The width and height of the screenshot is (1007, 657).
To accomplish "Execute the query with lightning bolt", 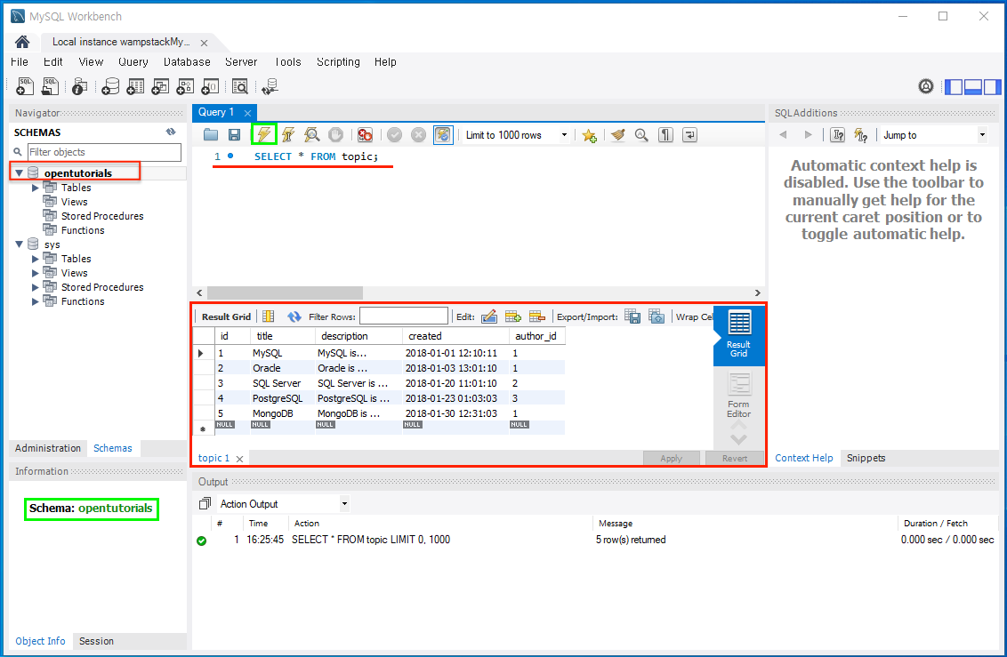I will click(x=263, y=134).
